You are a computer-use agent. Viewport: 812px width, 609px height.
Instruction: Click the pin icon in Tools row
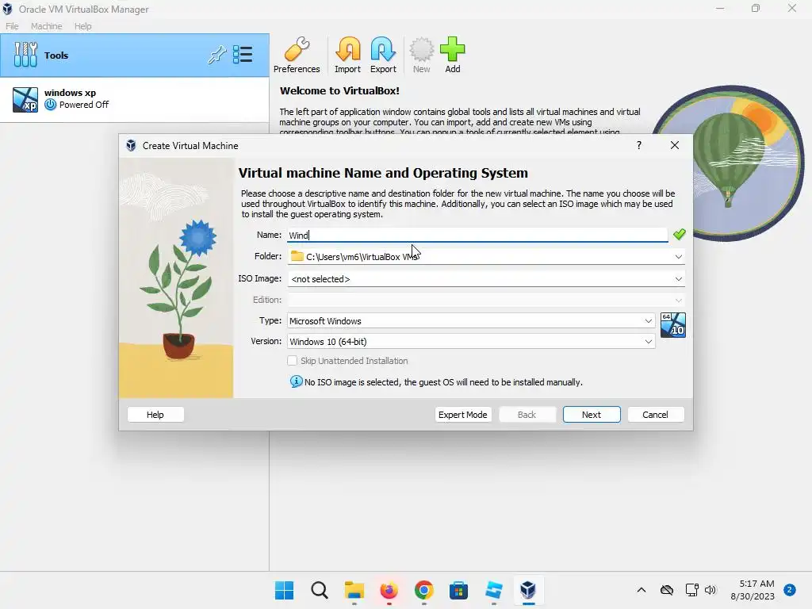[217, 55]
